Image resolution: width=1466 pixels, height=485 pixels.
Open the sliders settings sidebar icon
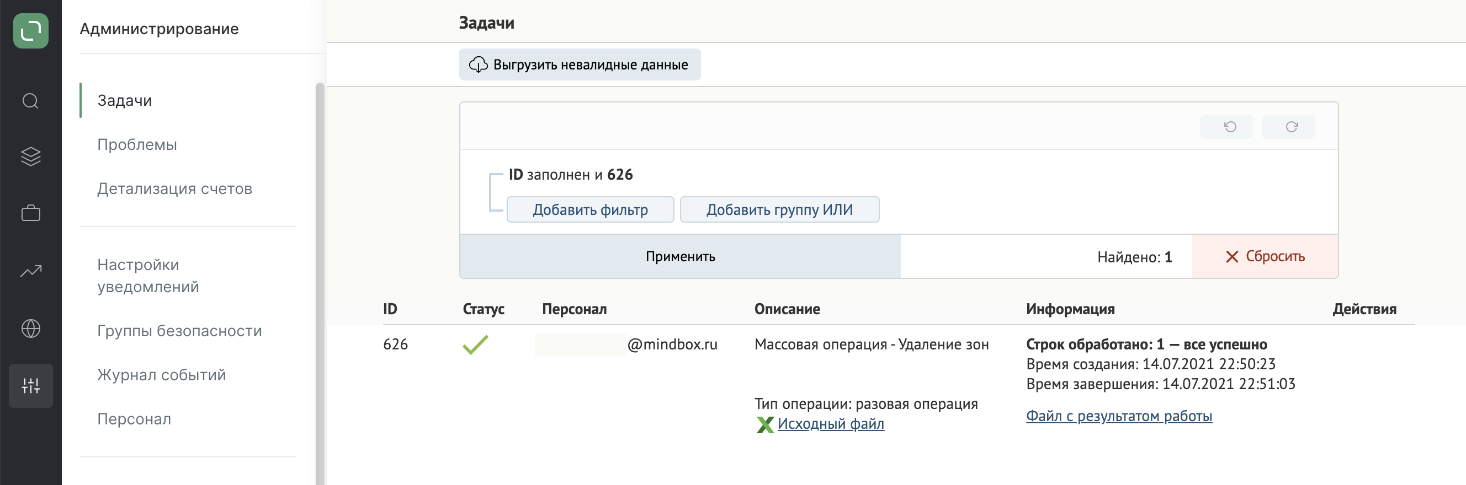coord(31,386)
